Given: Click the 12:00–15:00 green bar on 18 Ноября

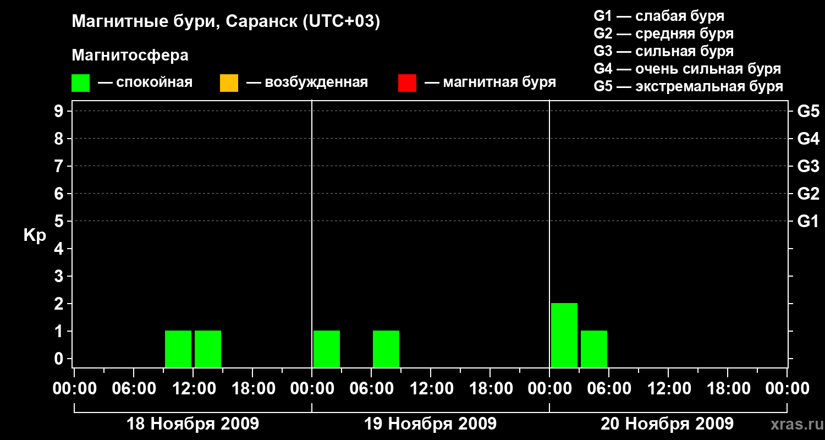Looking at the screenshot, I should 208,349.
